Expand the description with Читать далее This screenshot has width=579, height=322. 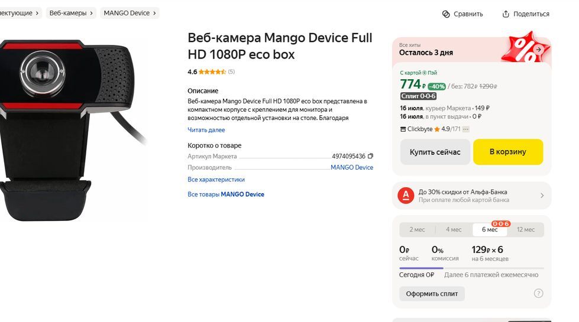point(206,130)
